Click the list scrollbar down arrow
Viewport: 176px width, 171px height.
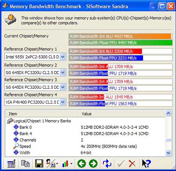(168, 153)
